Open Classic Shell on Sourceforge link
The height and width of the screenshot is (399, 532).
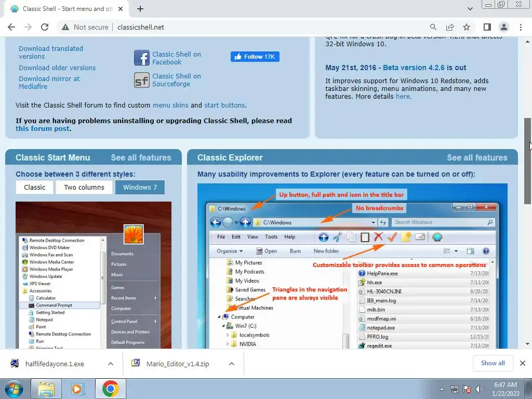(x=177, y=79)
